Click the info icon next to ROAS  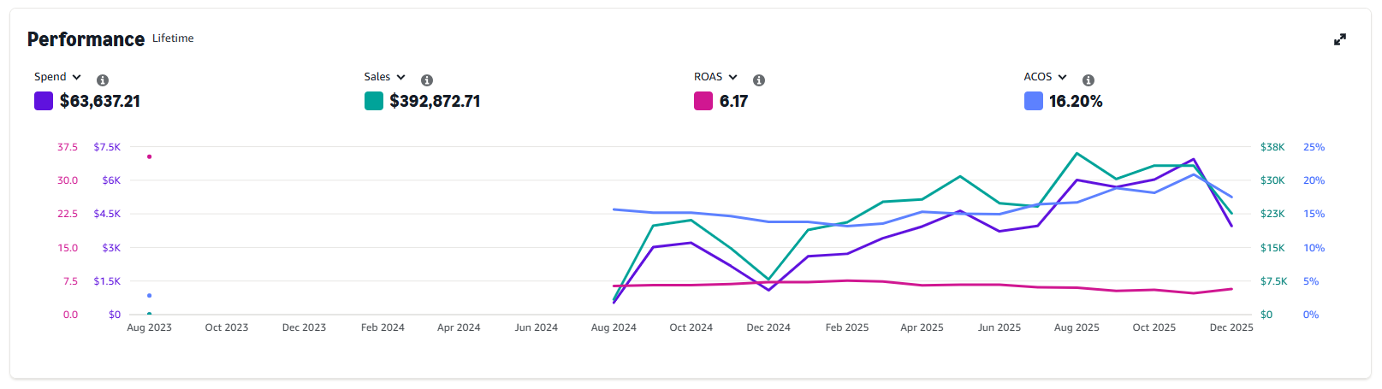(759, 80)
